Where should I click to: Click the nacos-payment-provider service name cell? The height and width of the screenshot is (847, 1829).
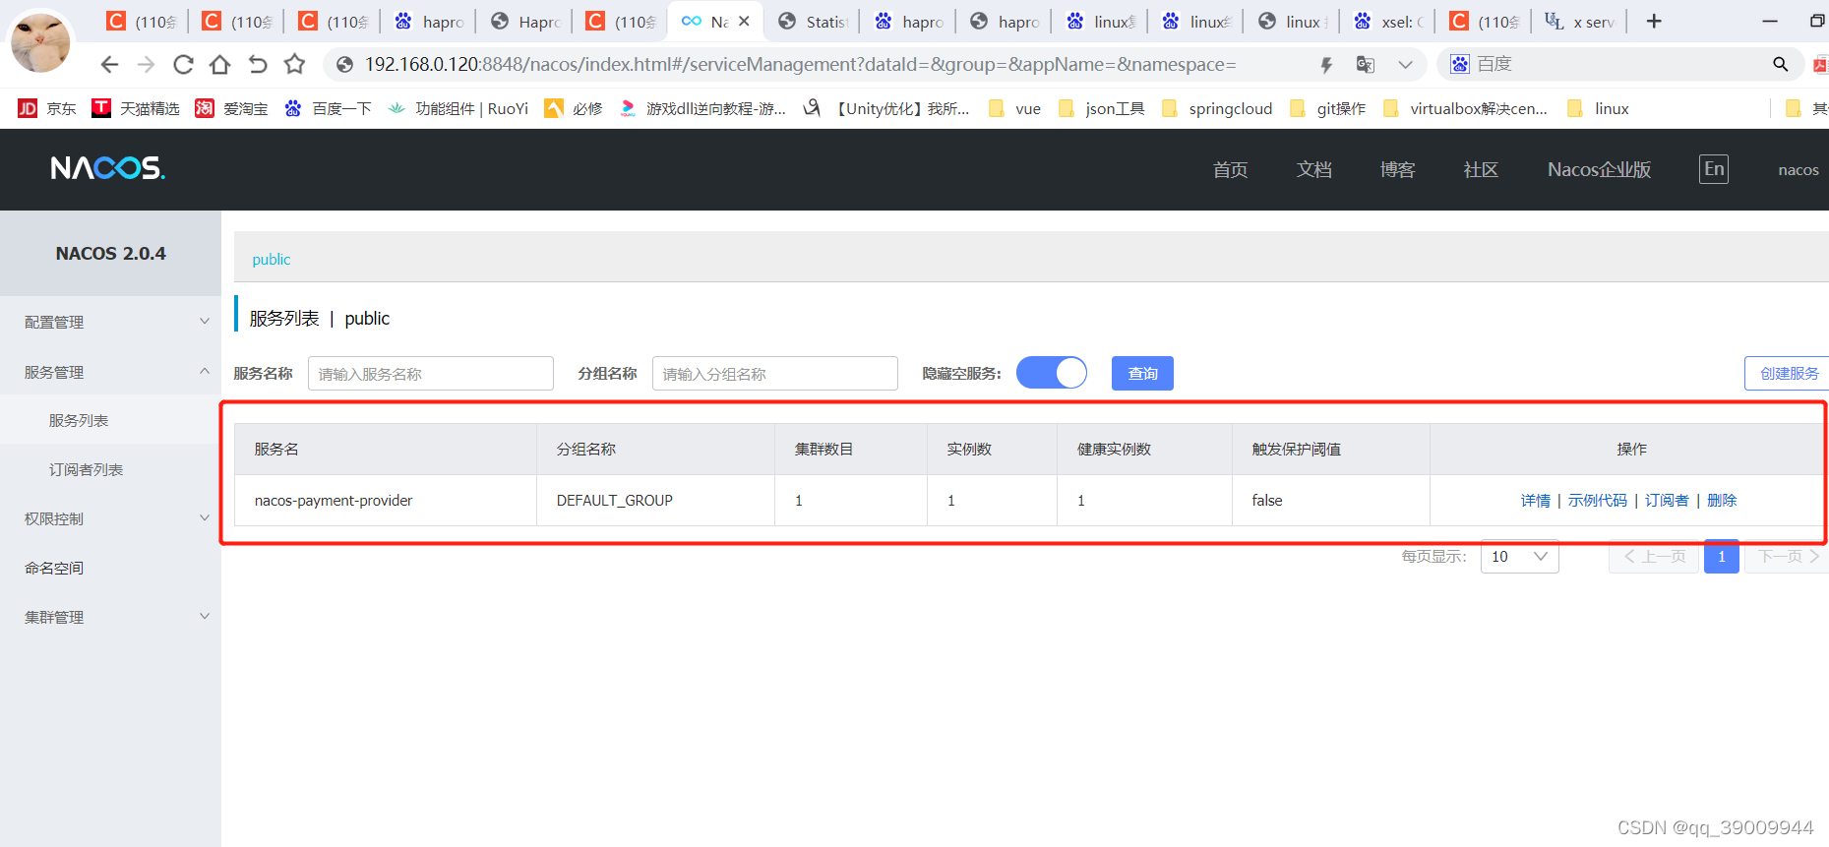333,501
